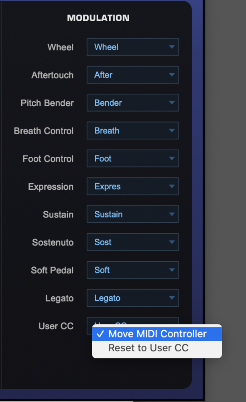
Task: Open the Wheel modulation dropdown
Action: click(x=132, y=47)
